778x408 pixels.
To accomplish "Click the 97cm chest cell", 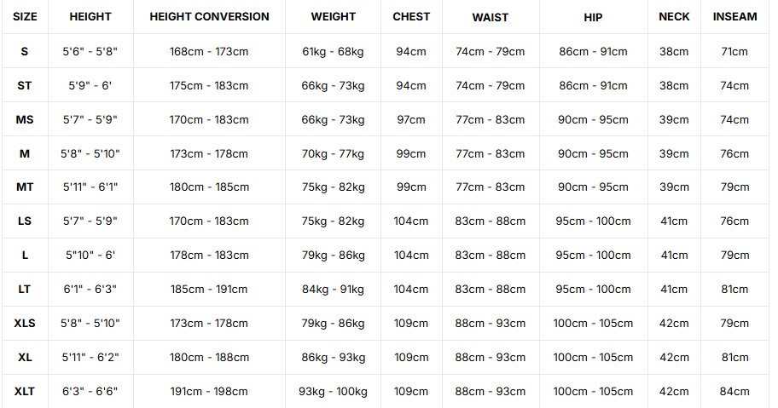I will (x=411, y=120).
